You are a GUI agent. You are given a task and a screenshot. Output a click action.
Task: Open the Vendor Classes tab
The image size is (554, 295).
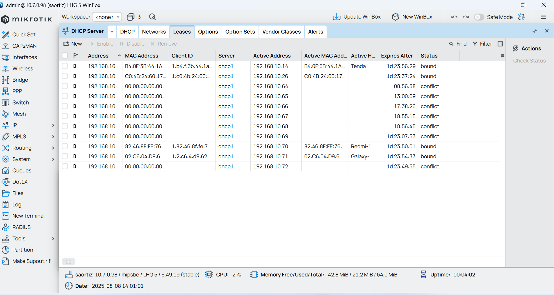coord(281,32)
